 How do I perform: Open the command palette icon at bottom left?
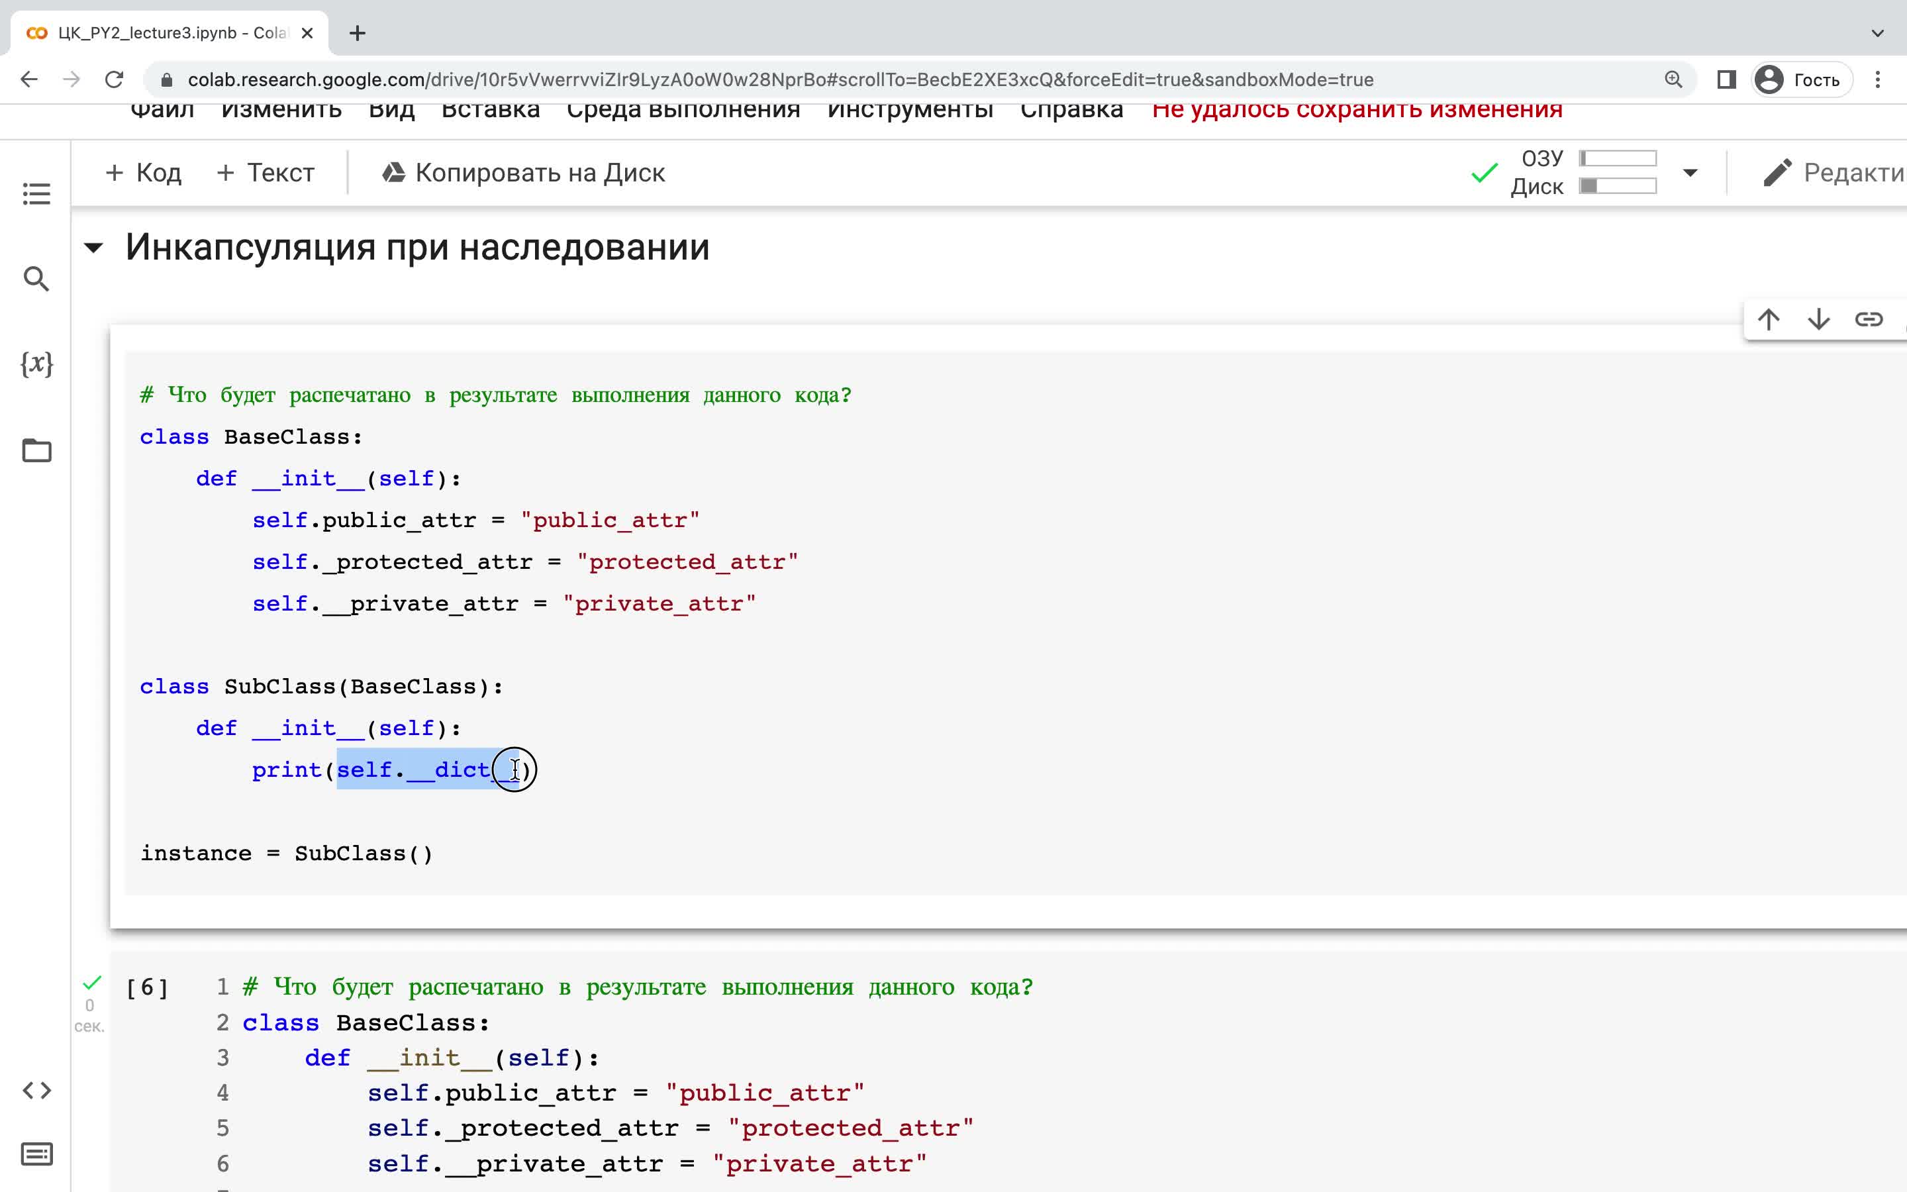[36, 1154]
